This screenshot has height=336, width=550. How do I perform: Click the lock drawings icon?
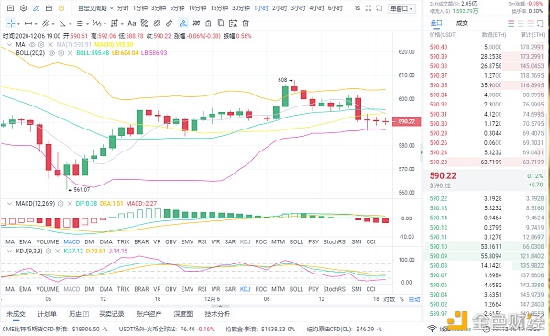pos(208,23)
